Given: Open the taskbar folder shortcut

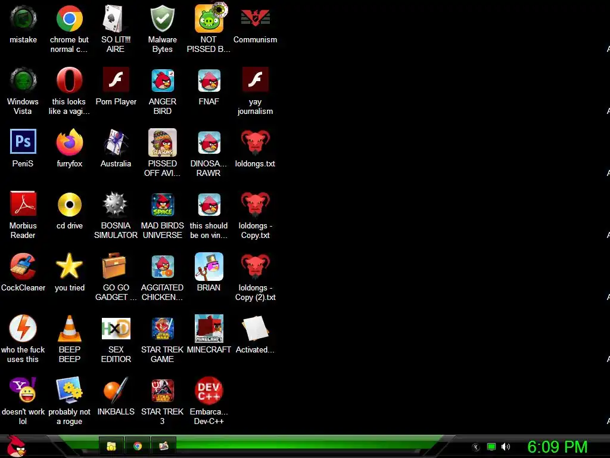Looking at the screenshot, I should 111,446.
